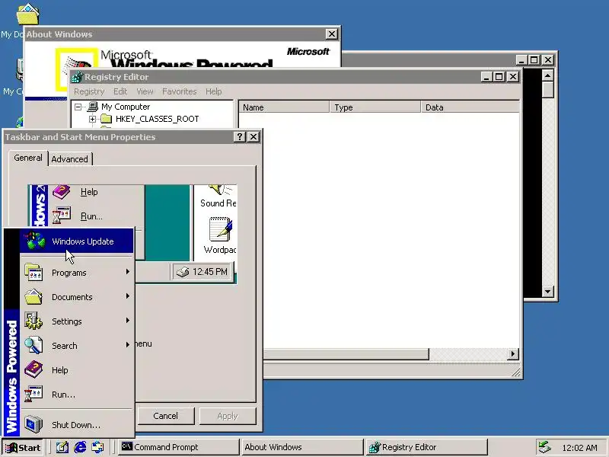
Task: Maximize the Registry Editor window
Action: point(499,77)
